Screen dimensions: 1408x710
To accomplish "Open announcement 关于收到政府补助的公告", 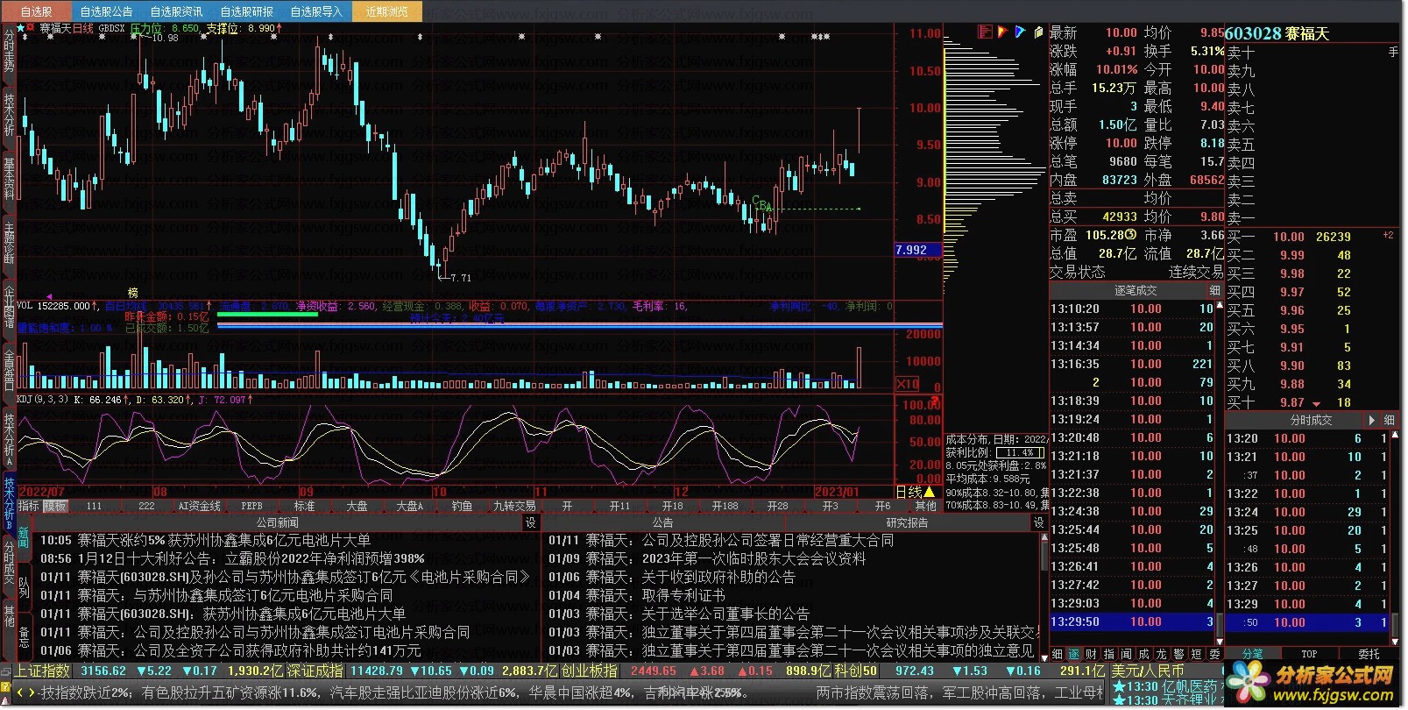I will (718, 577).
